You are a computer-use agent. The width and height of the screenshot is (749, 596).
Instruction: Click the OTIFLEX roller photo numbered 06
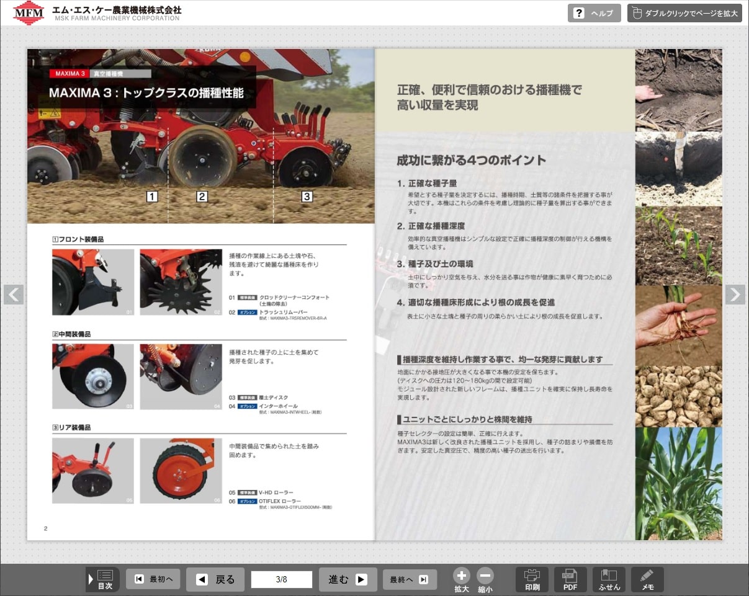(181, 471)
